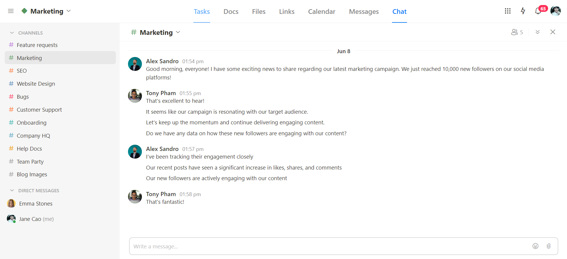Screen dimensions: 567x259
Task: Open the apps grid icon
Action: point(508,11)
